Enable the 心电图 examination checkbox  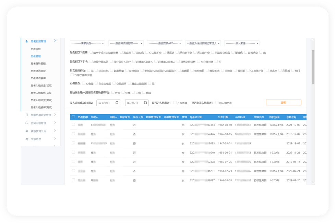point(84,83)
